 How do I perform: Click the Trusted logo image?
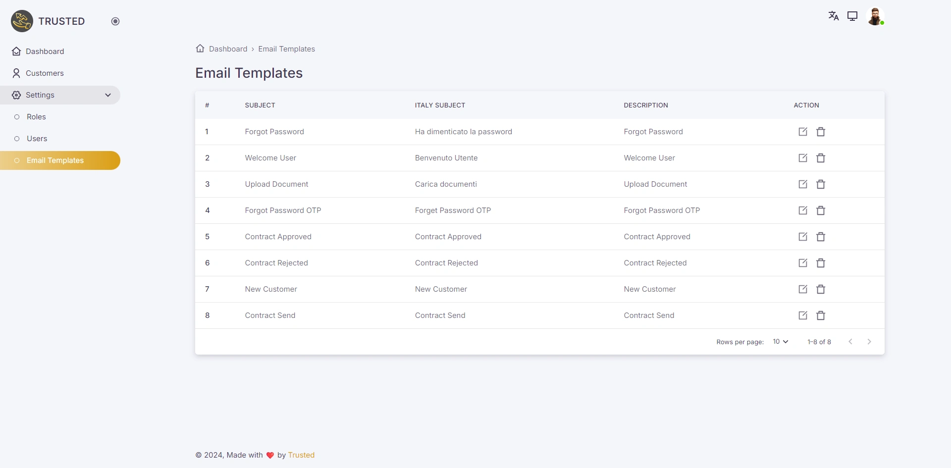click(x=22, y=21)
